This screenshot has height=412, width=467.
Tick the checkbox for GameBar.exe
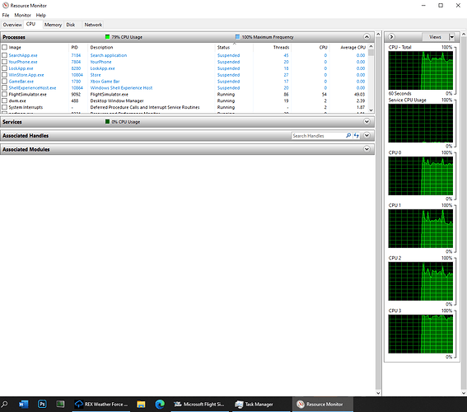(4, 81)
